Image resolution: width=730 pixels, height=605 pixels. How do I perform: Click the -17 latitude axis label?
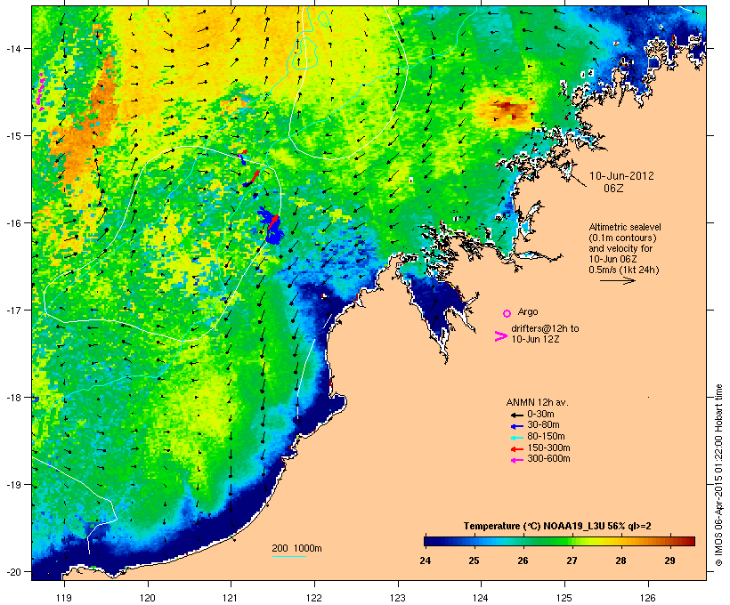point(12,310)
